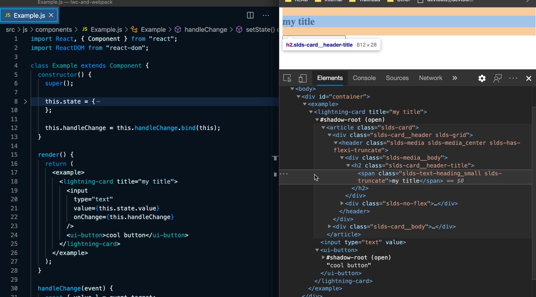Collapse the open shadow-root node
The width and height of the screenshot is (536, 297).
[x=317, y=119]
